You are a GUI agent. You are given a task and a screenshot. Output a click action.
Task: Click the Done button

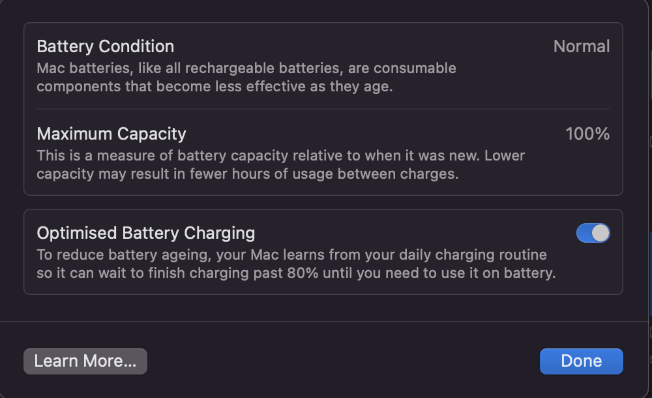coord(582,361)
